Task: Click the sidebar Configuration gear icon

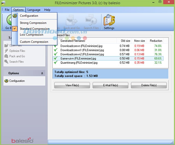Action: click(x=6, y=81)
